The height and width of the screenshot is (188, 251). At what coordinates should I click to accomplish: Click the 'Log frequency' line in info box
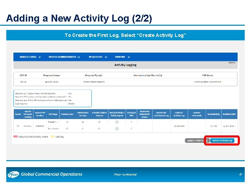point(45,104)
